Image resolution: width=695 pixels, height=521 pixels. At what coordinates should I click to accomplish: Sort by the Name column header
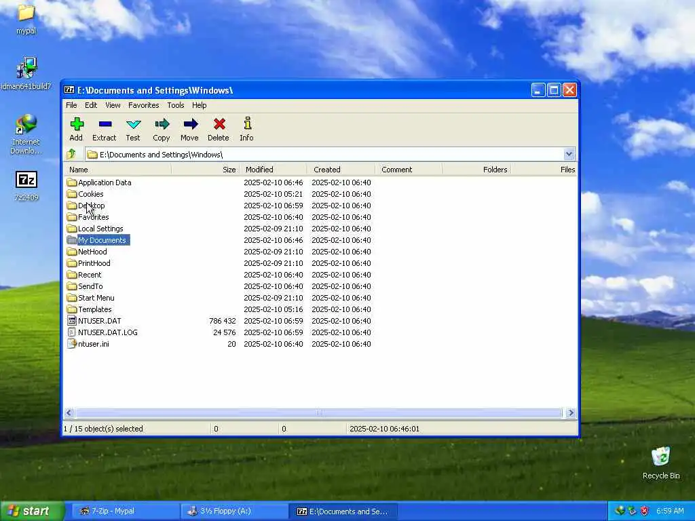tap(117, 169)
